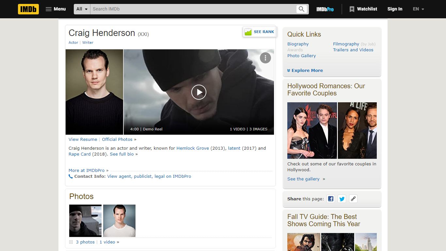Share this page on Facebook

(331, 199)
